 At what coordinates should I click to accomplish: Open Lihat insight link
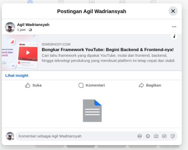click(x=17, y=76)
